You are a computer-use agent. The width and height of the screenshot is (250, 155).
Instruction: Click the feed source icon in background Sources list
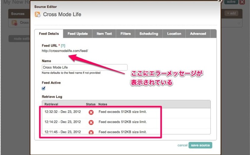(x=14, y=23)
